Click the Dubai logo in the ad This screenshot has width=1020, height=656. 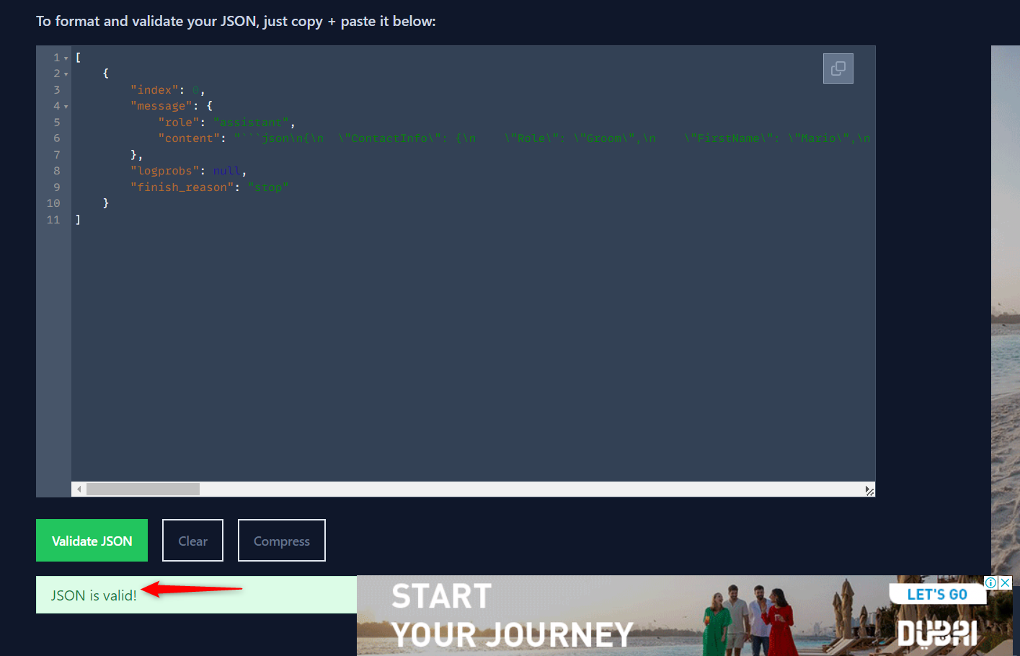pos(937,633)
